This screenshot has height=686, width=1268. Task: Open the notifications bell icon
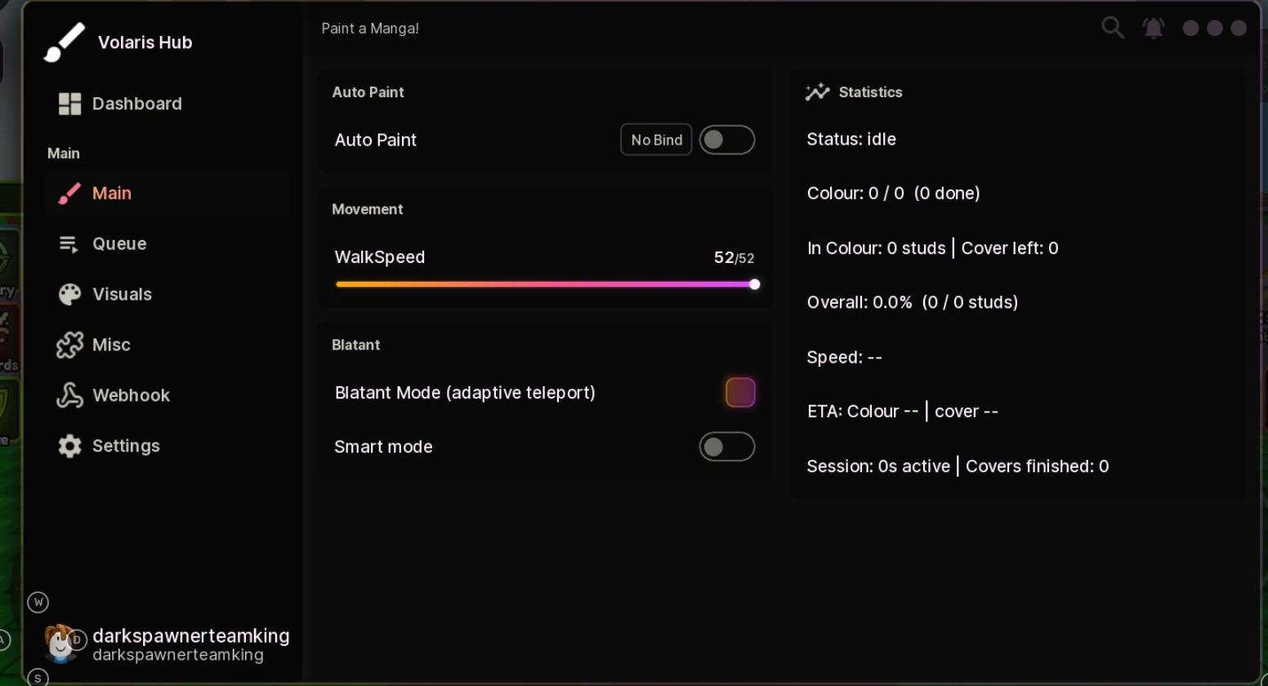point(1153,28)
